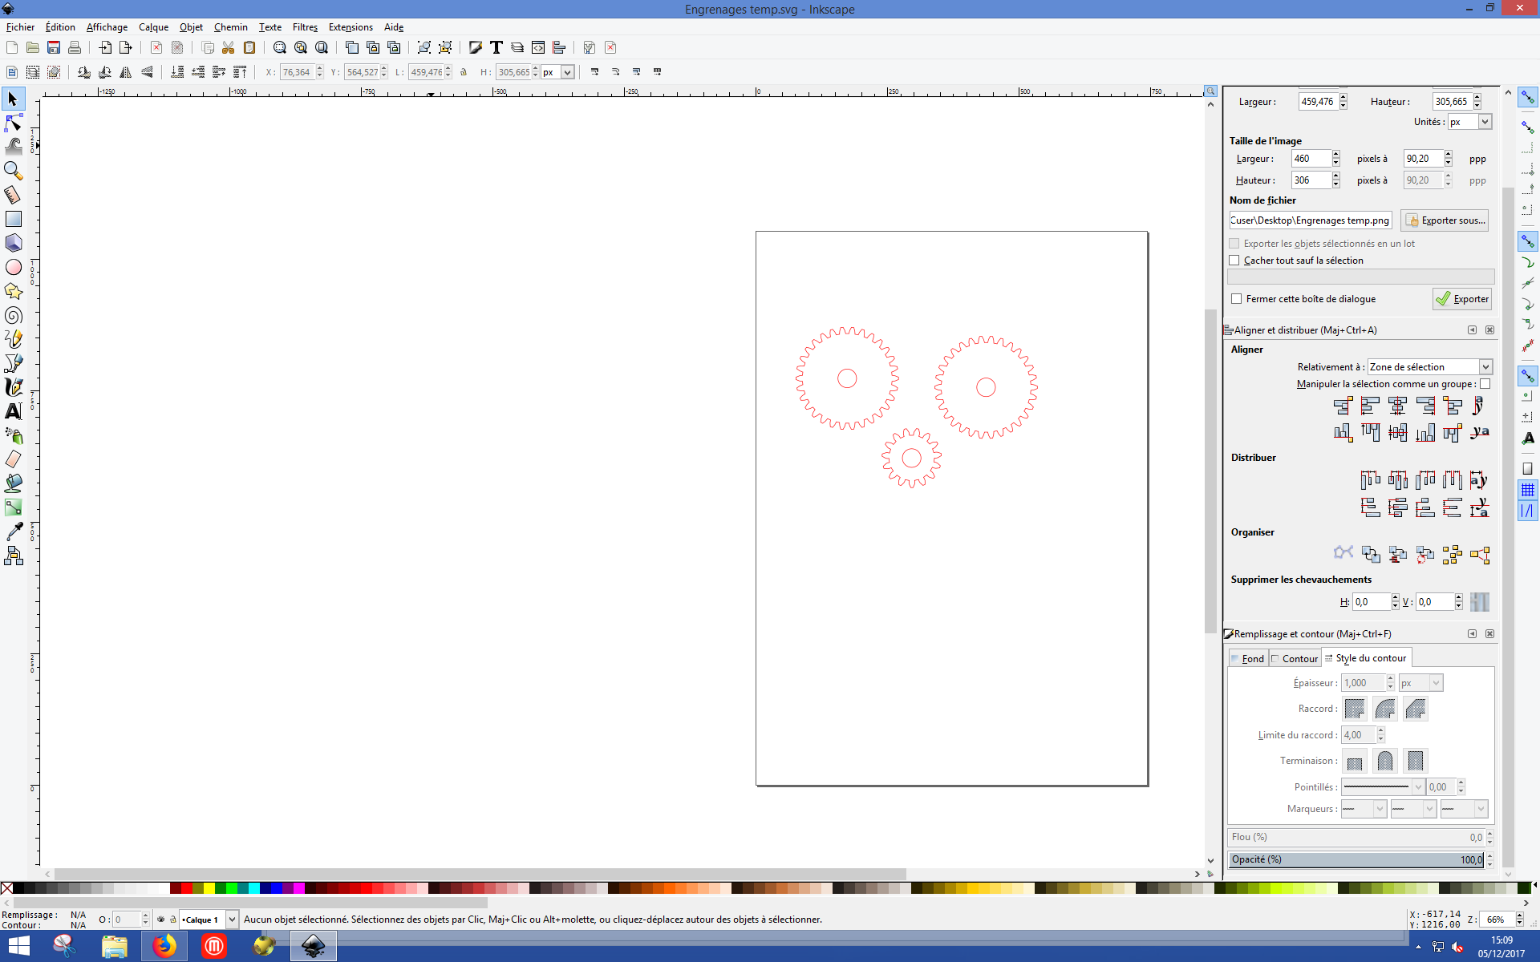Open the 'Relativement à' Zone de sélection dropdown
This screenshot has width=1540, height=962.
point(1429,367)
